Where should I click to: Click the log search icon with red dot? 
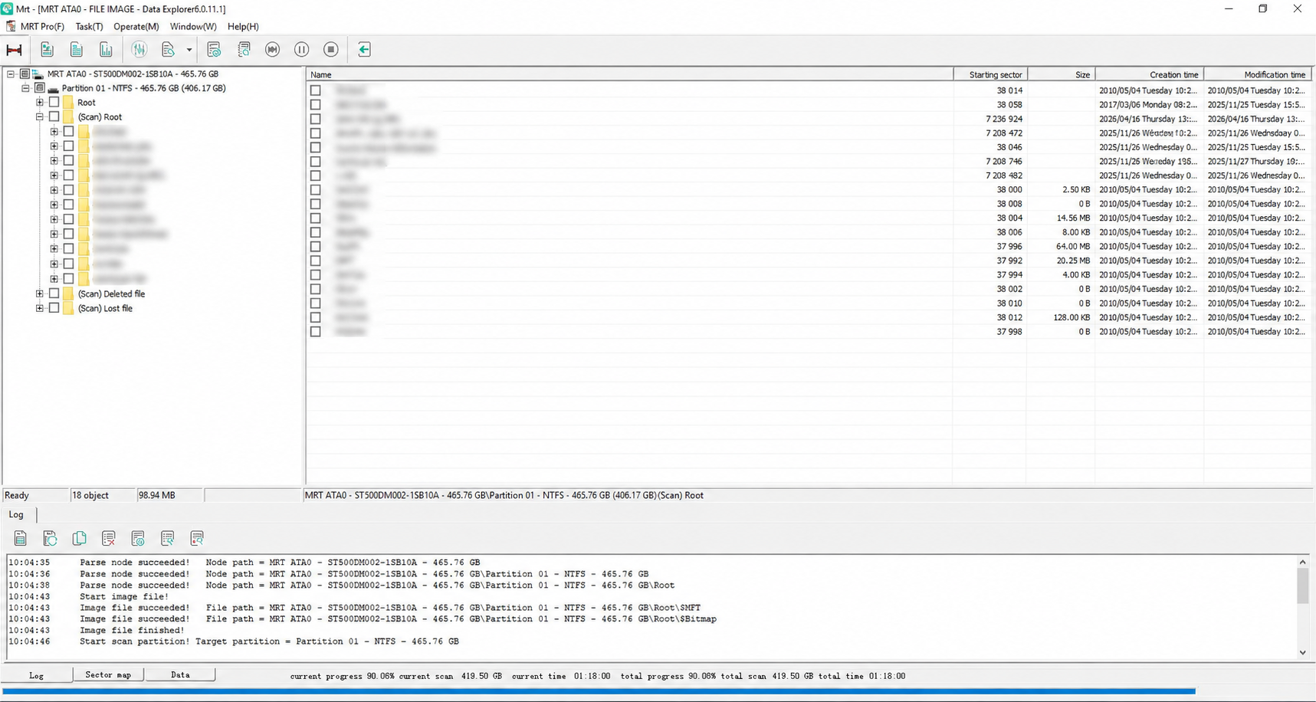click(197, 539)
